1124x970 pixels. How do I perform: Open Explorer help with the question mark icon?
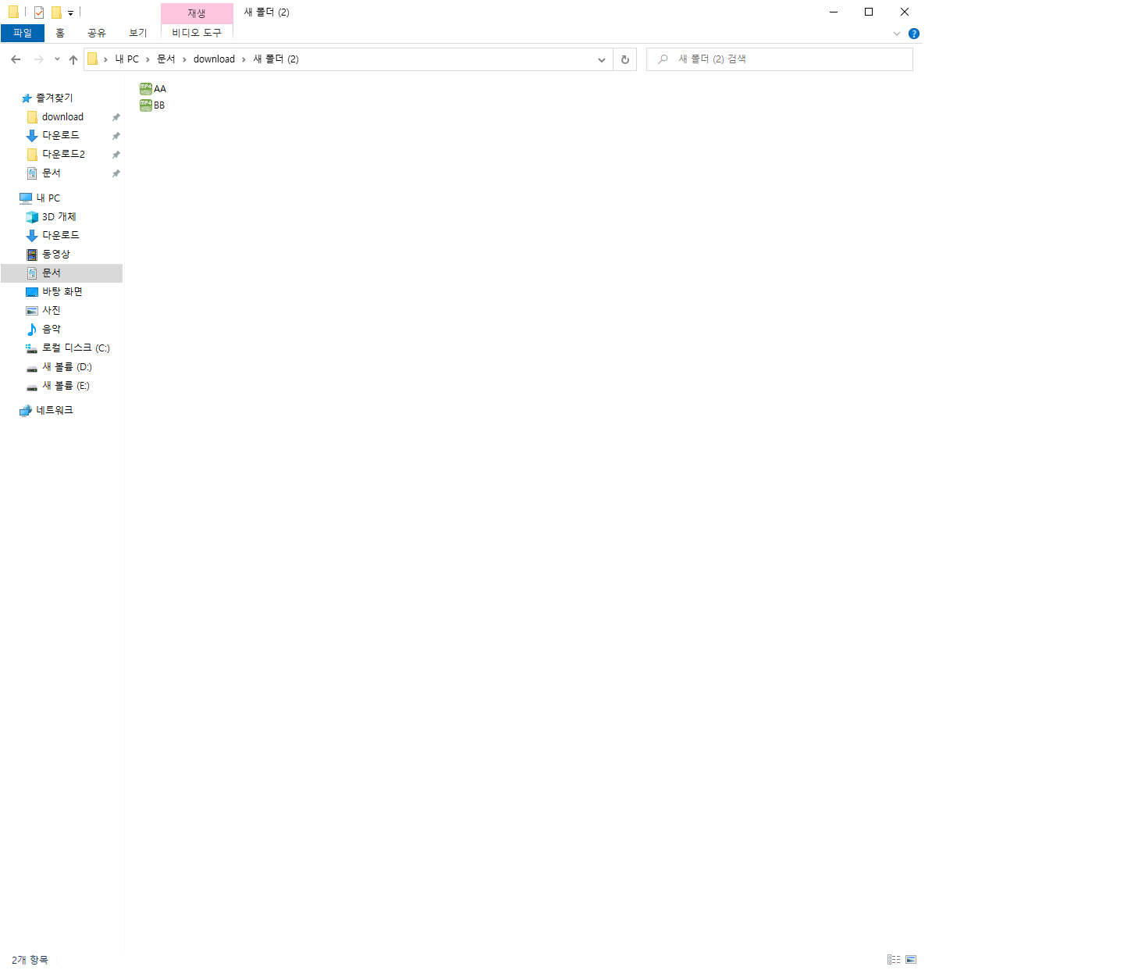[x=913, y=33]
